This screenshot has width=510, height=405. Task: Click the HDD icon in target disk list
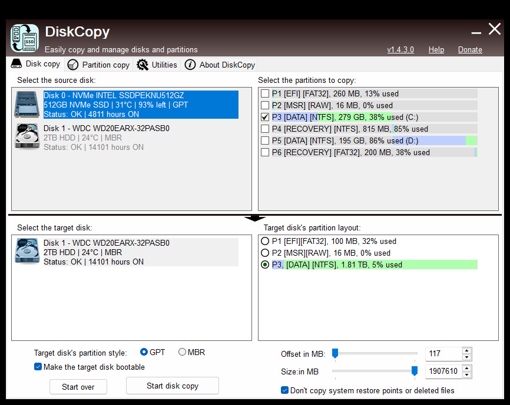tap(27, 251)
